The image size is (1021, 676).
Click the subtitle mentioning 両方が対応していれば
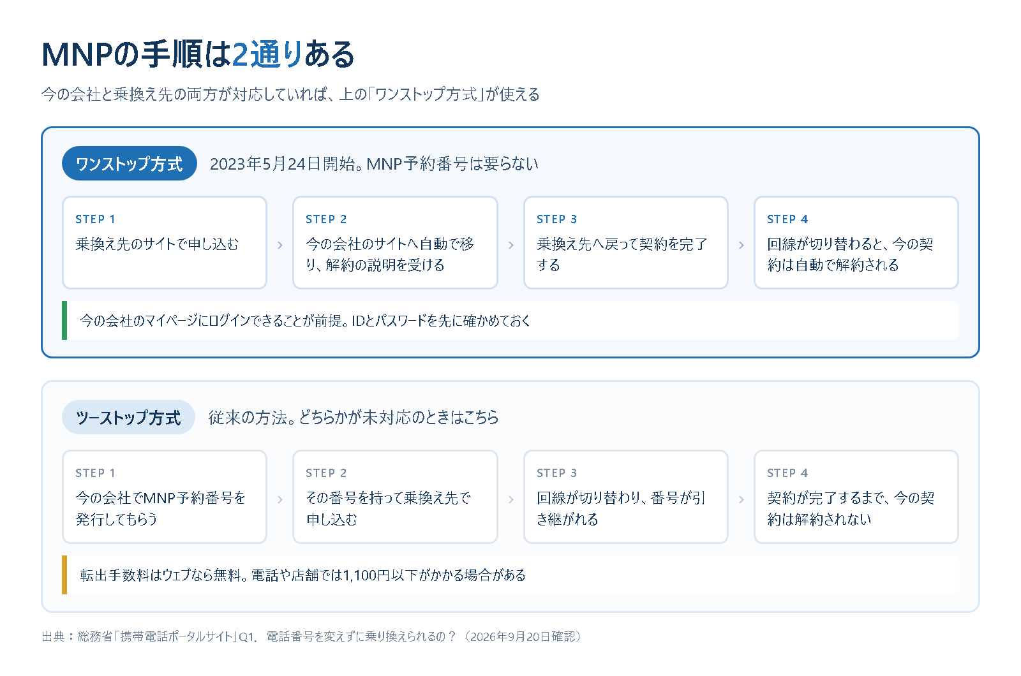(291, 94)
